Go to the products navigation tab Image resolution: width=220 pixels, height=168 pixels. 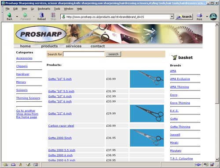point(49,46)
